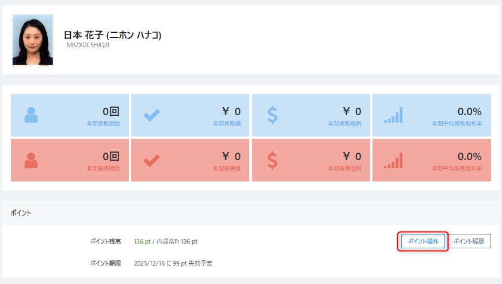Click the blue bar chart icon for 年間平均買取粗利率
502x284 pixels.
coord(393,115)
